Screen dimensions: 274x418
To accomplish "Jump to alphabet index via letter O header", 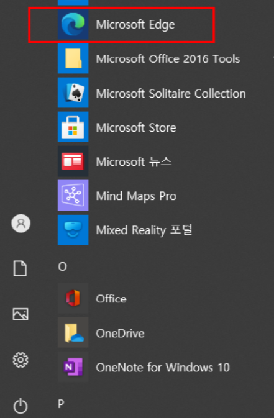I will coord(62,266).
